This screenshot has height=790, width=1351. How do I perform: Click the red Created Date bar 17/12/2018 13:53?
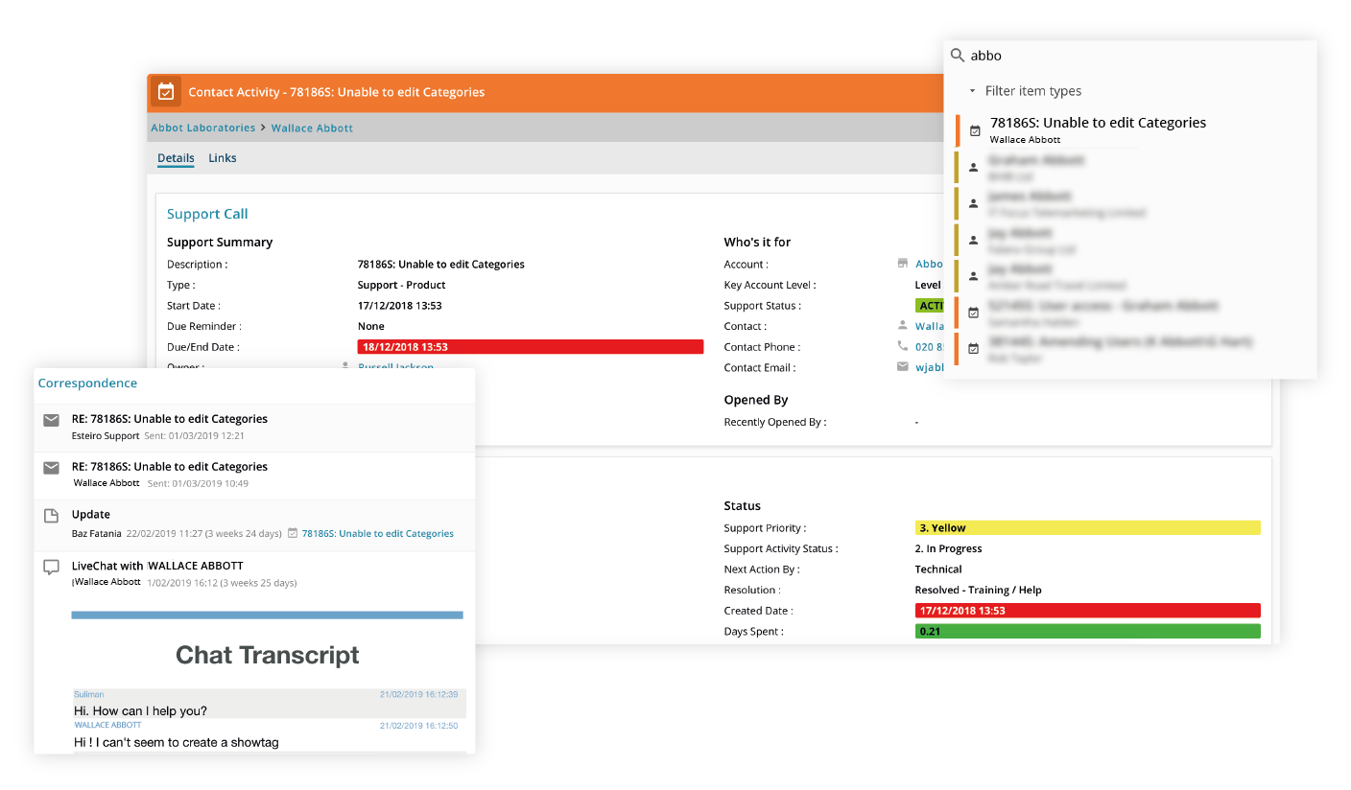point(1088,610)
